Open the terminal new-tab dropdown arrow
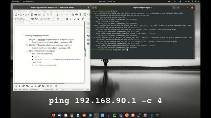211x118 pixels. tap(96, 8)
